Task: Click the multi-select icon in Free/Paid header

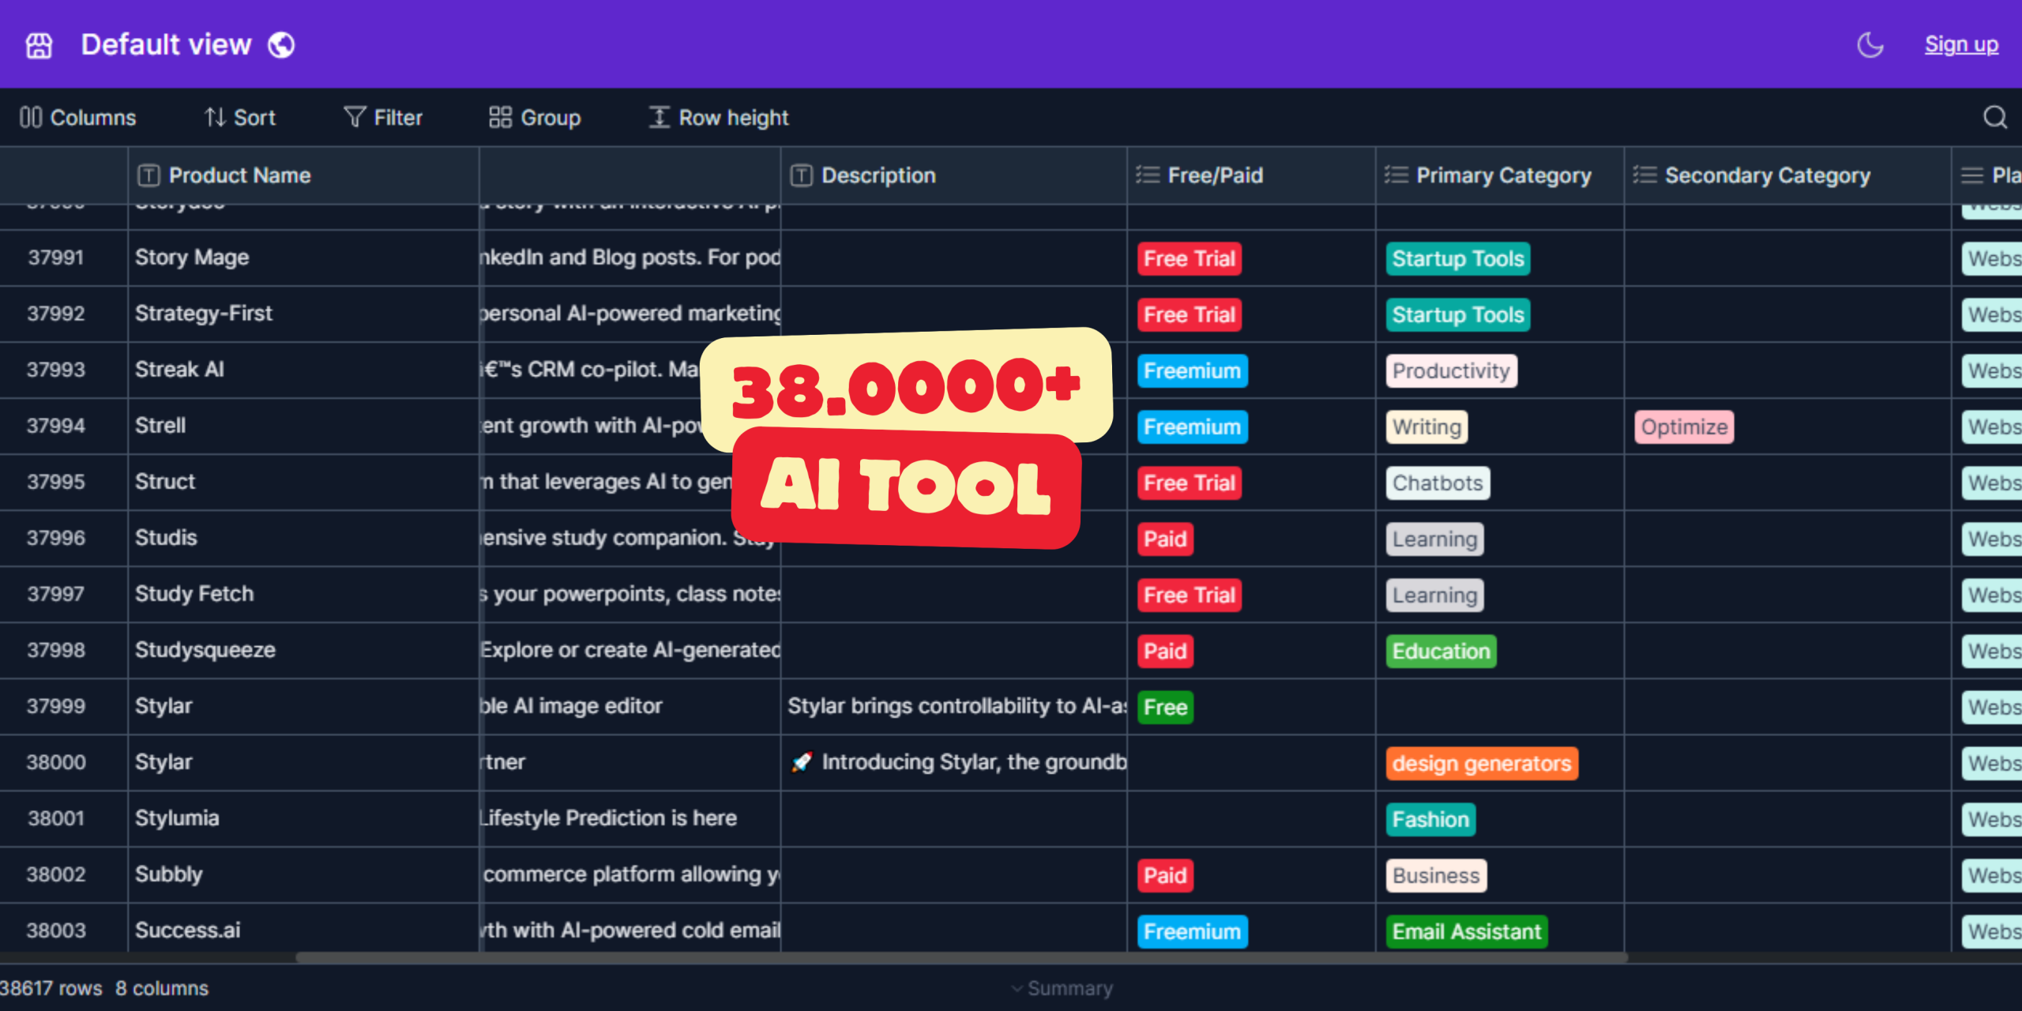Action: pyautogui.click(x=1147, y=175)
